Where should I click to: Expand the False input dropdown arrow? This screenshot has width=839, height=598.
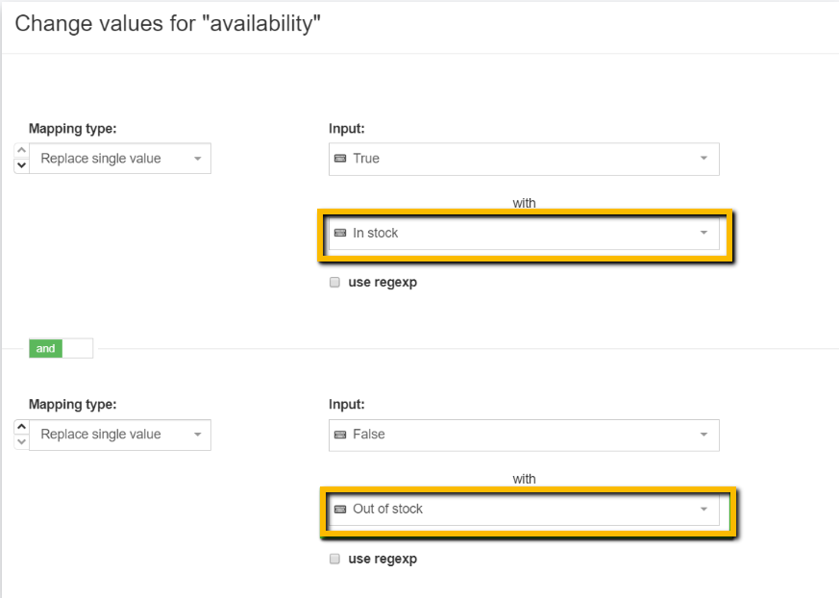coord(703,435)
